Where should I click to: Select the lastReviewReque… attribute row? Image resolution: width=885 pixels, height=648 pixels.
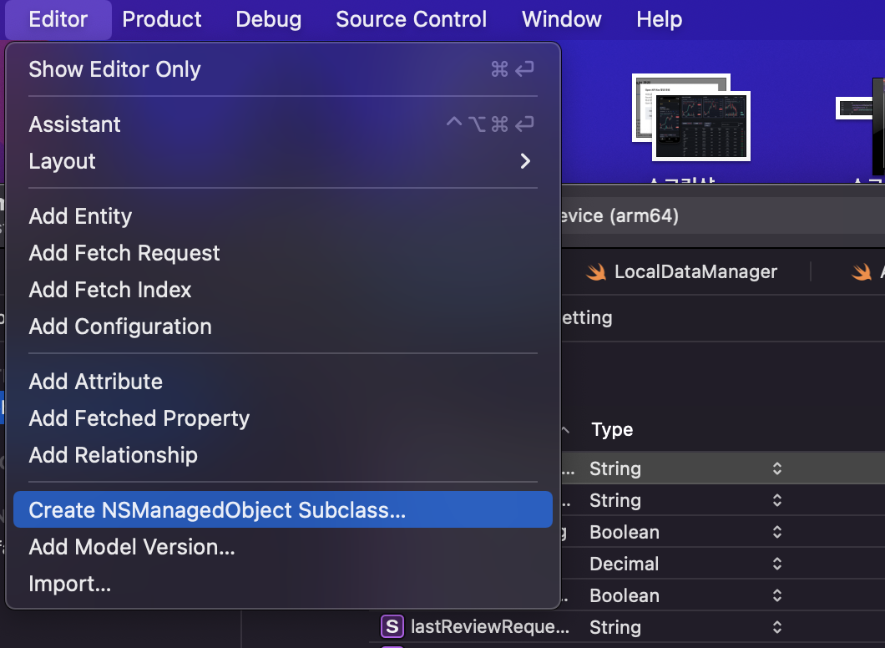click(627, 627)
